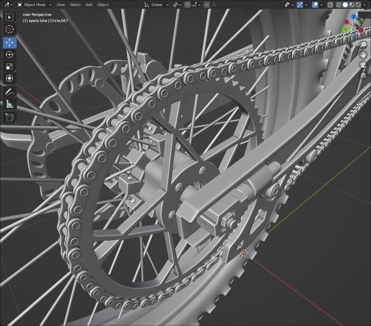Click the negative Z blue axis circle
Viewport: 371px width, 326px height.
tap(354, 36)
